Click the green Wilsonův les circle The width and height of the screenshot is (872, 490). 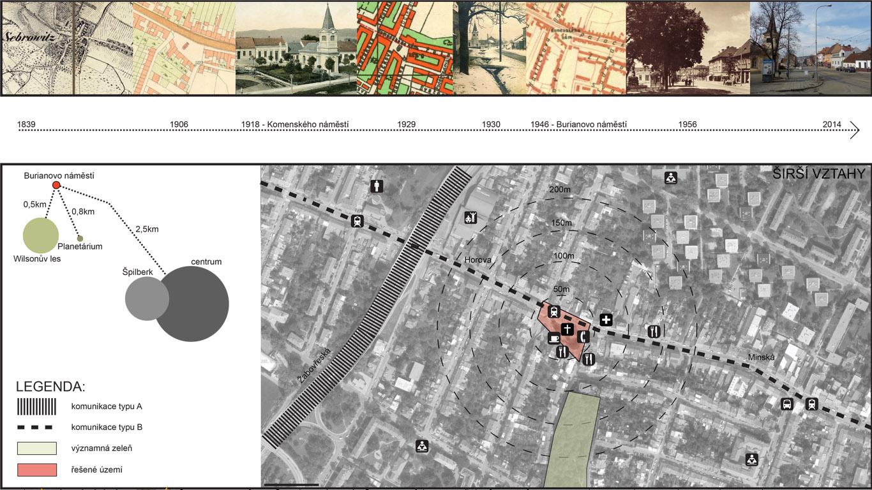[x=41, y=235]
